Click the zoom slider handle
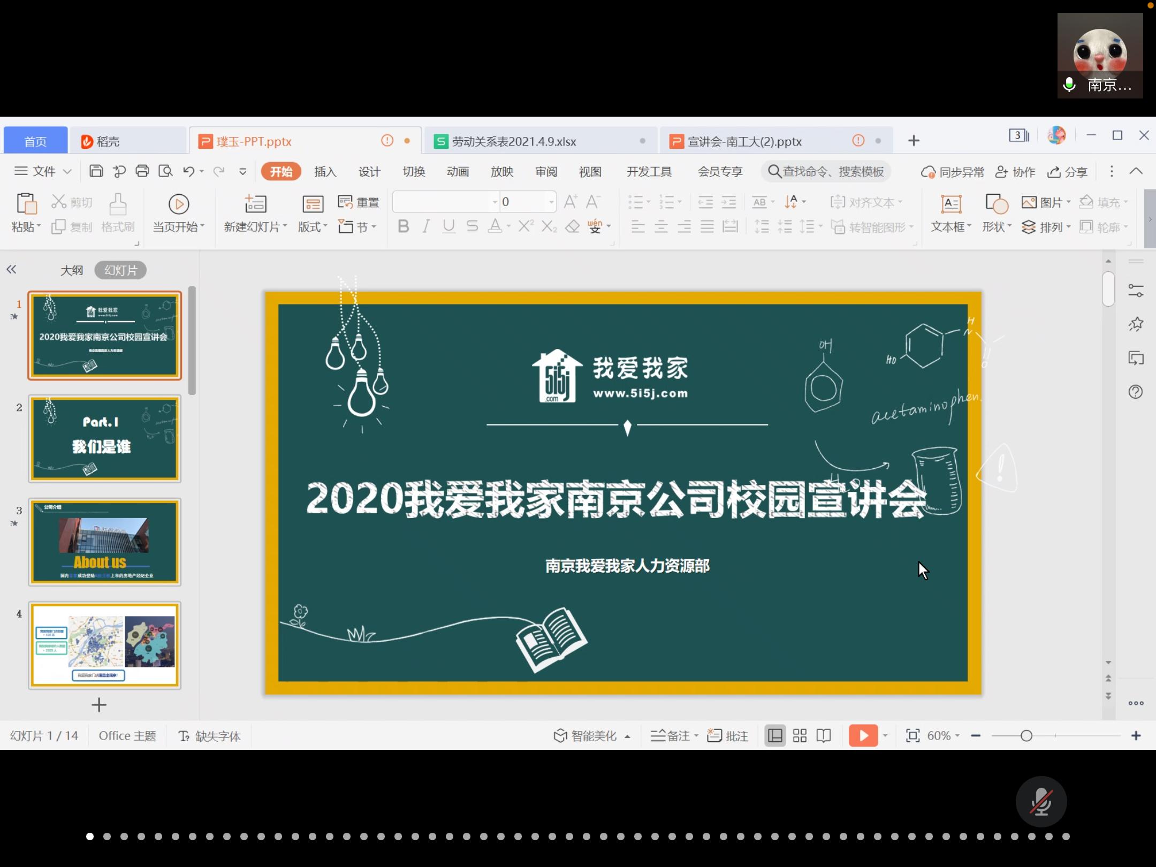 tap(1026, 736)
